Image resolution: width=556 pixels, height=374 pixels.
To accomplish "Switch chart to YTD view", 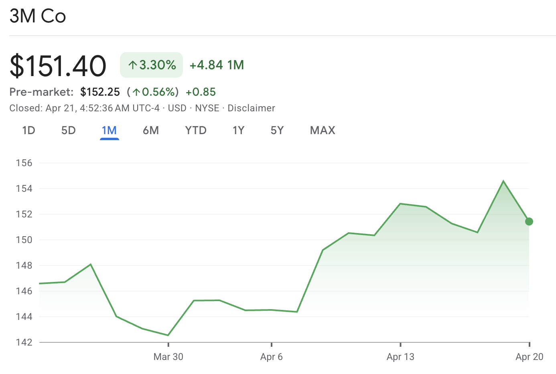I will point(196,131).
